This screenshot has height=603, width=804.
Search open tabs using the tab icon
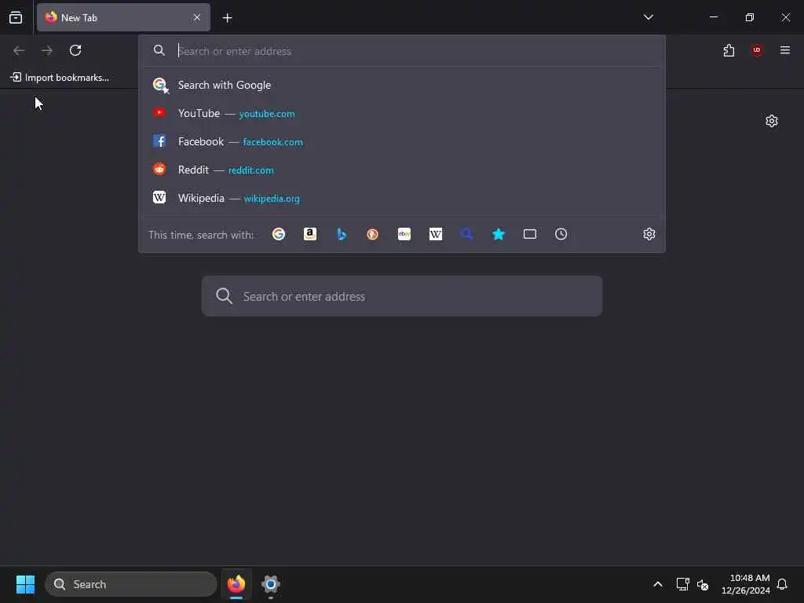(x=530, y=234)
